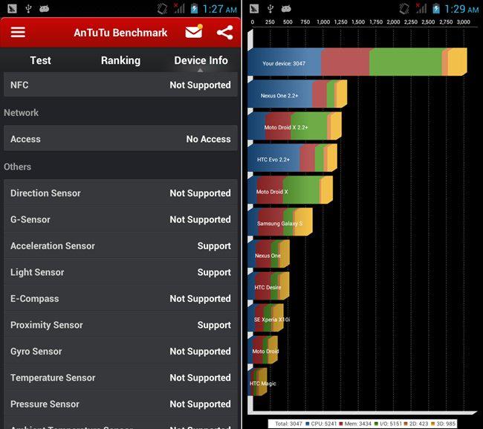Screen dimensions: 483x429
Task: Tap the USB icon in right status bar
Action: coord(270,9)
